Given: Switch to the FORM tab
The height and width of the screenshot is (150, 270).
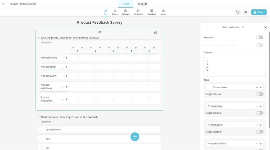Looking at the screenshot, I should 126,4.
